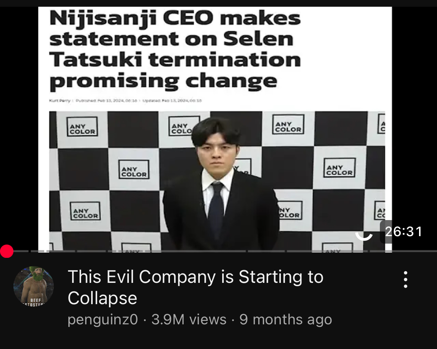Click the penguinz0 channel name
Screen dimensions: 437x349
(x=103, y=319)
